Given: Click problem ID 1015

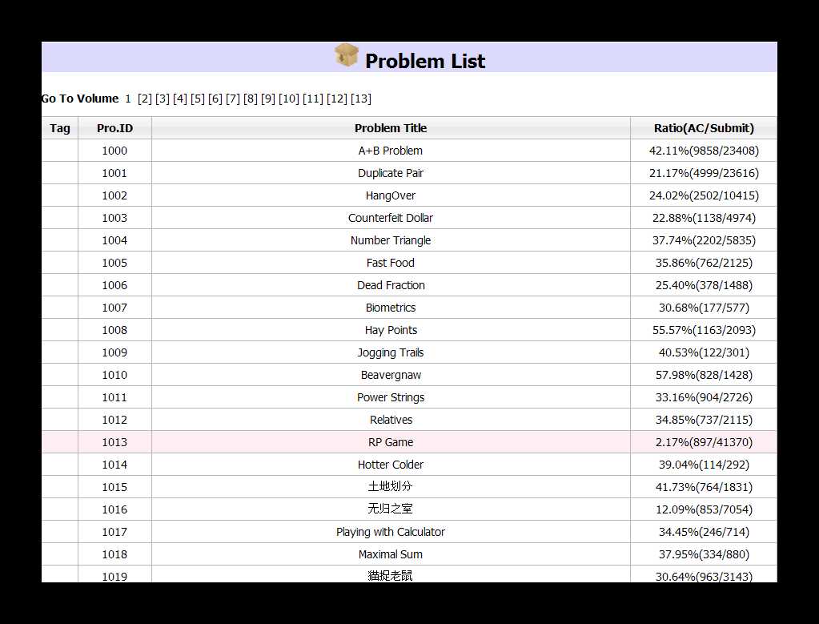Looking at the screenshot, I should click(x=114, y=488).
